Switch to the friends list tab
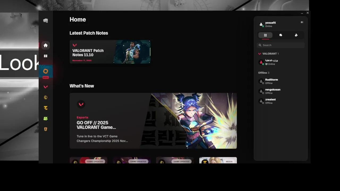Image resolution: width=340 pixels, height=191 pixels. tap(265, 35)
